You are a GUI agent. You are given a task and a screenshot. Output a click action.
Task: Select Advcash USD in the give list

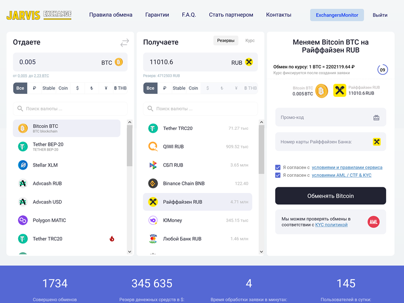pyautogui.click(x=67, y=201)
